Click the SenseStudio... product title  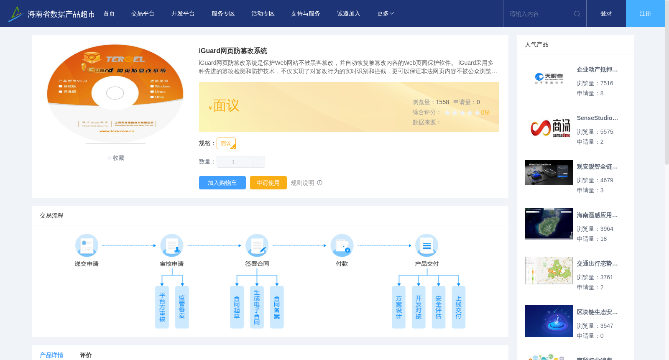[597, 118]
